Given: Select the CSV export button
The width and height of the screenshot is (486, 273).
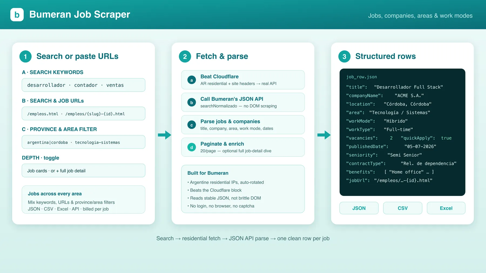Looking at the screenshot, I should [x=403, y=208].
